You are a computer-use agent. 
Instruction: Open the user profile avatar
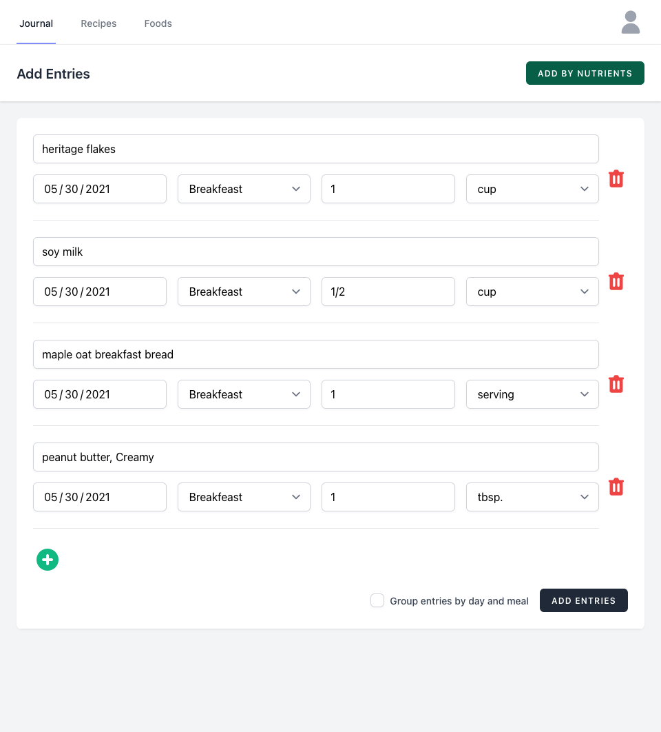(630, 22)
